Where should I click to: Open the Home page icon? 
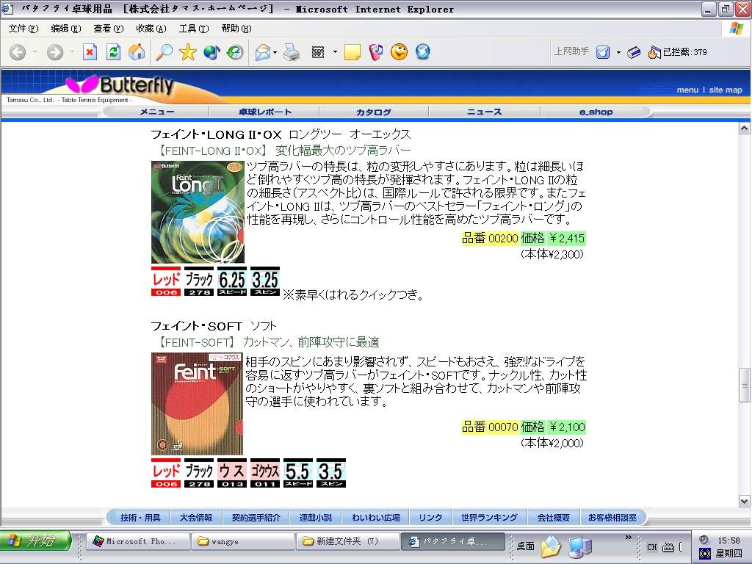pyautogui.click(x=137, y=52)
